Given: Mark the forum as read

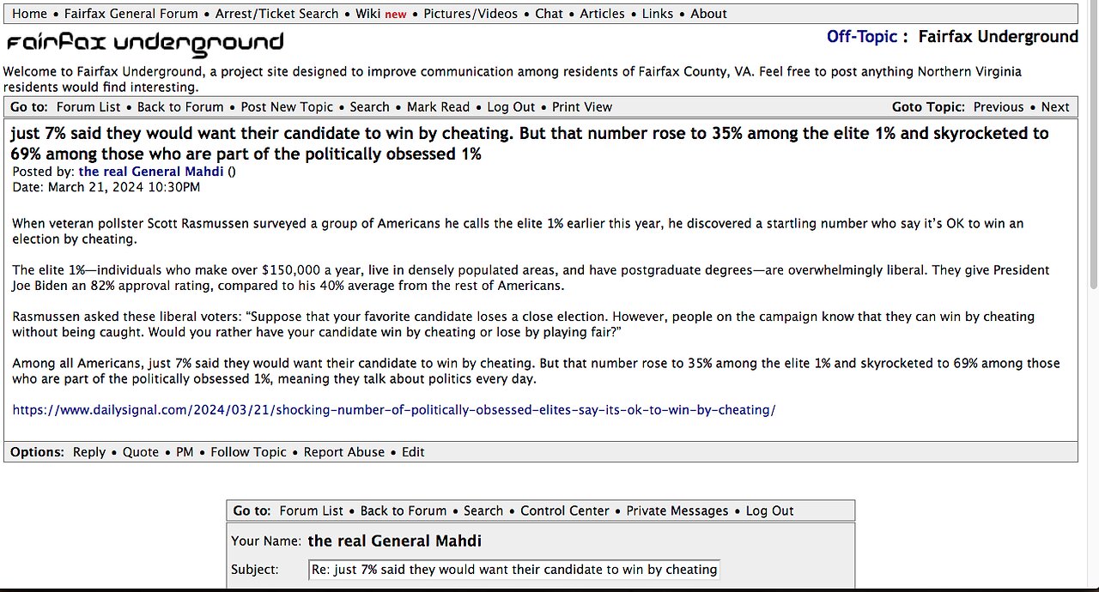Looking at the screenshot, I should [x=438, y=107].
